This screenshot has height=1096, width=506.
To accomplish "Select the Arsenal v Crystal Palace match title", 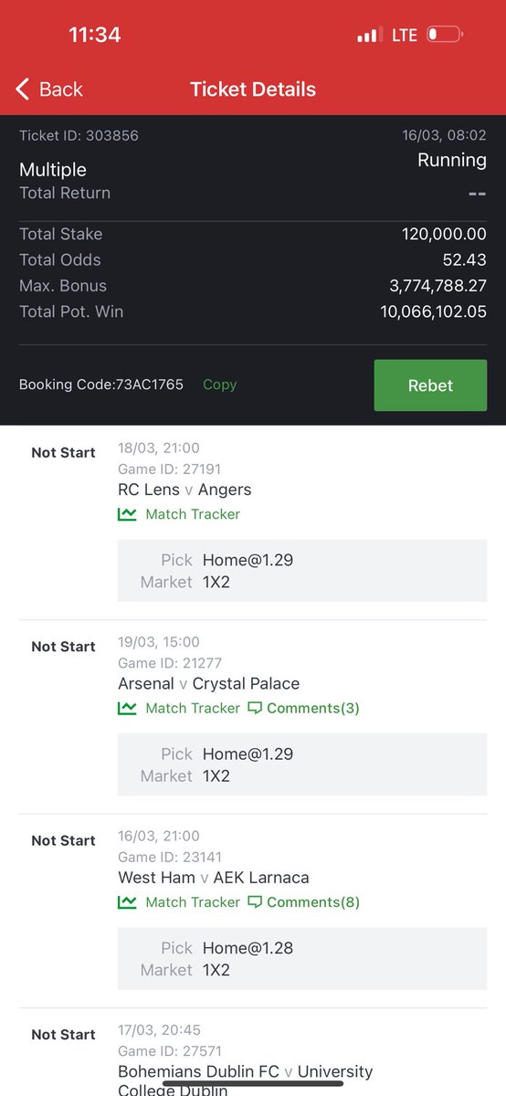I will pyautogui.click(x=208, y=683).
